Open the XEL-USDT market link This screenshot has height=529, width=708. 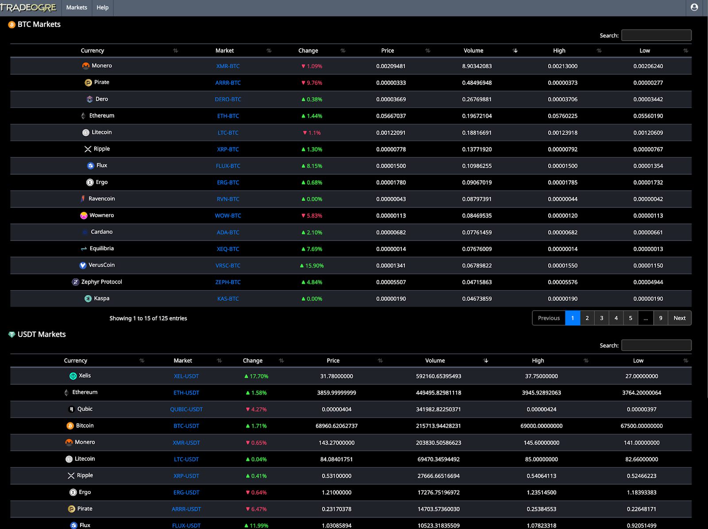(186, 376)
